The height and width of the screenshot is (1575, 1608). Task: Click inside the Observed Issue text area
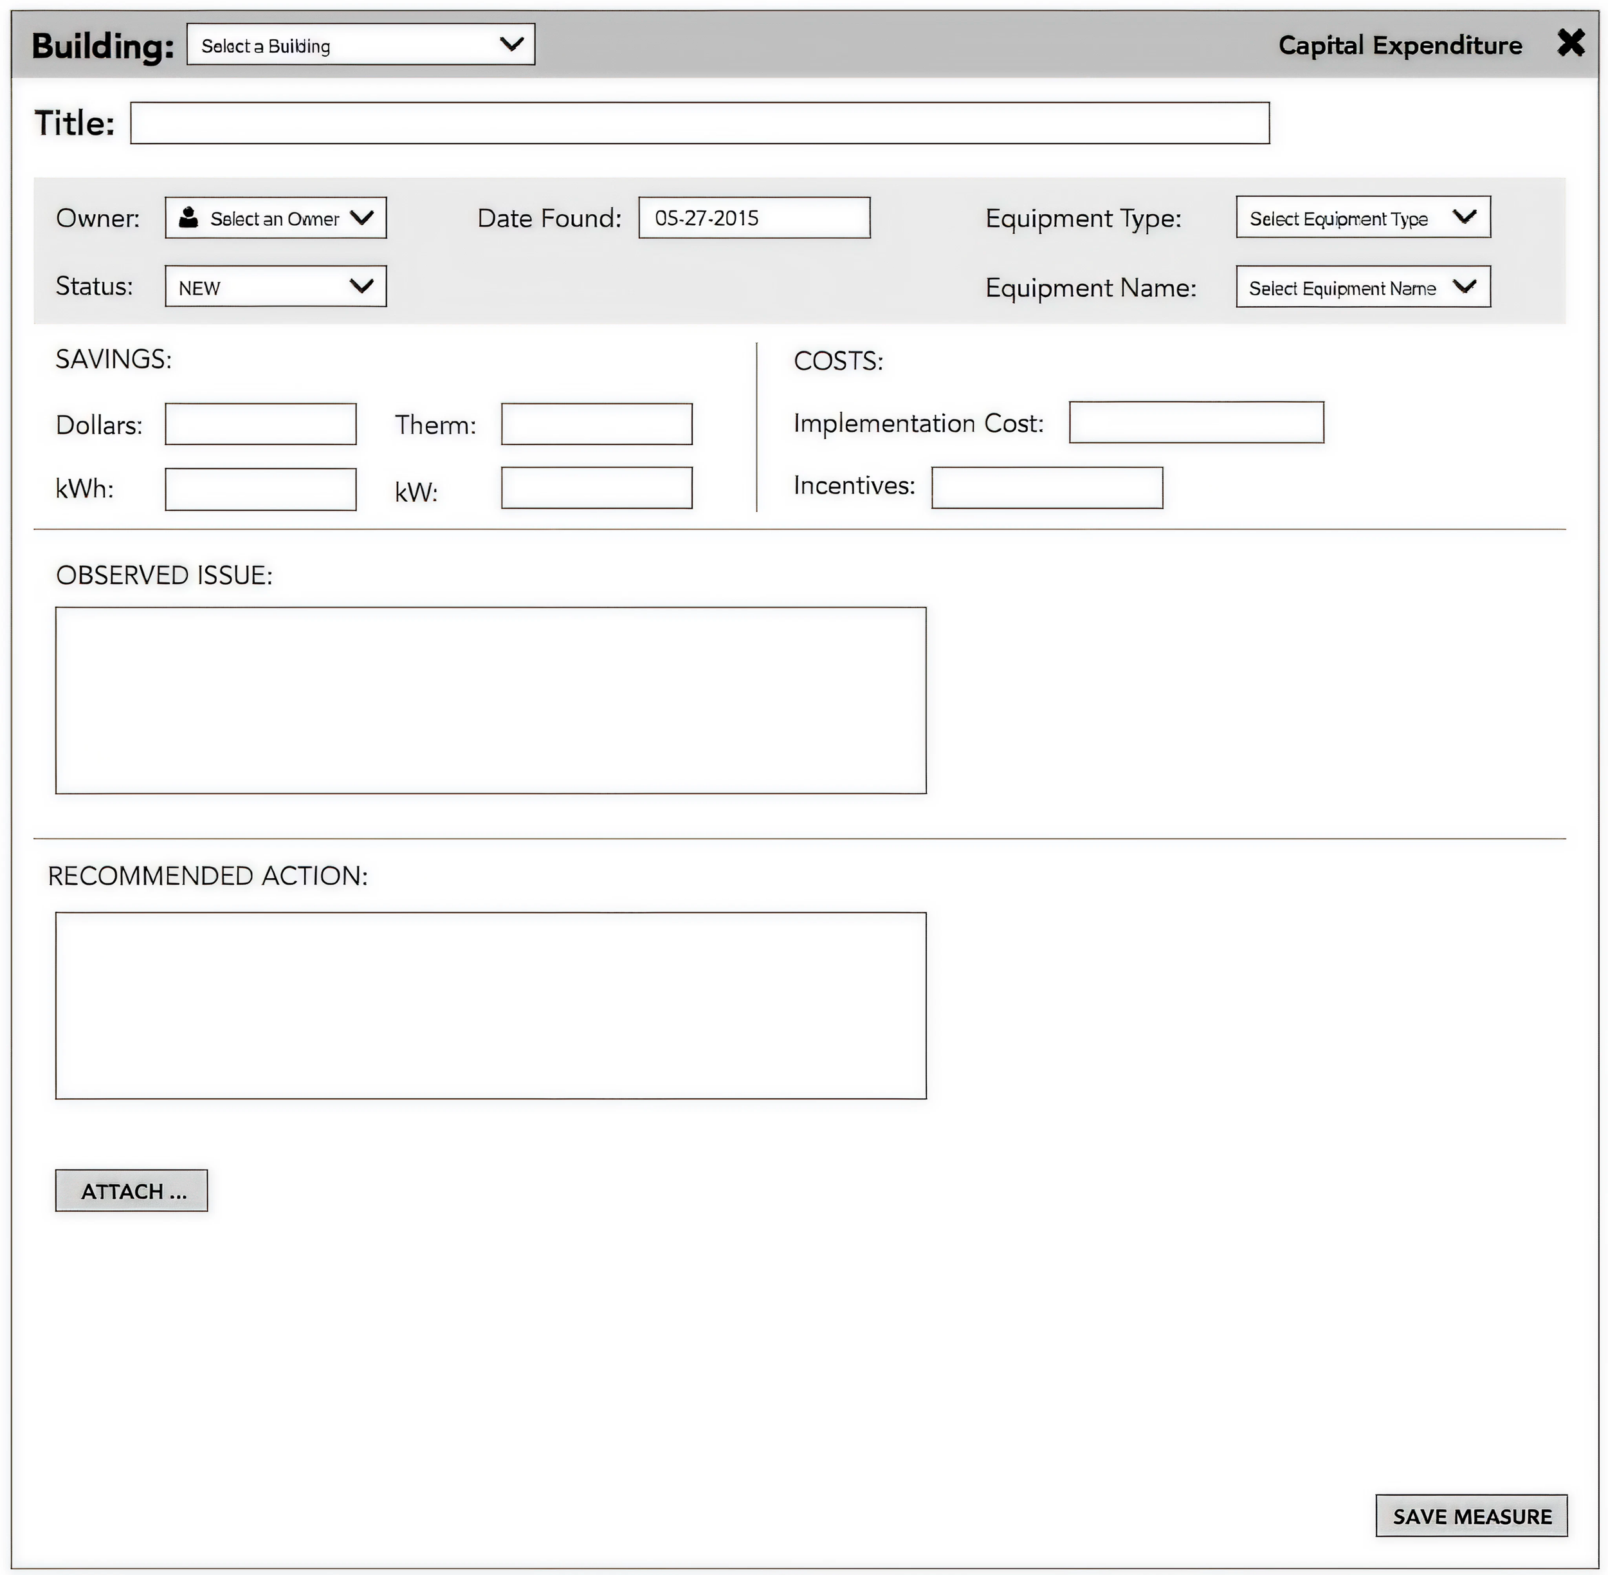point(491,701)
